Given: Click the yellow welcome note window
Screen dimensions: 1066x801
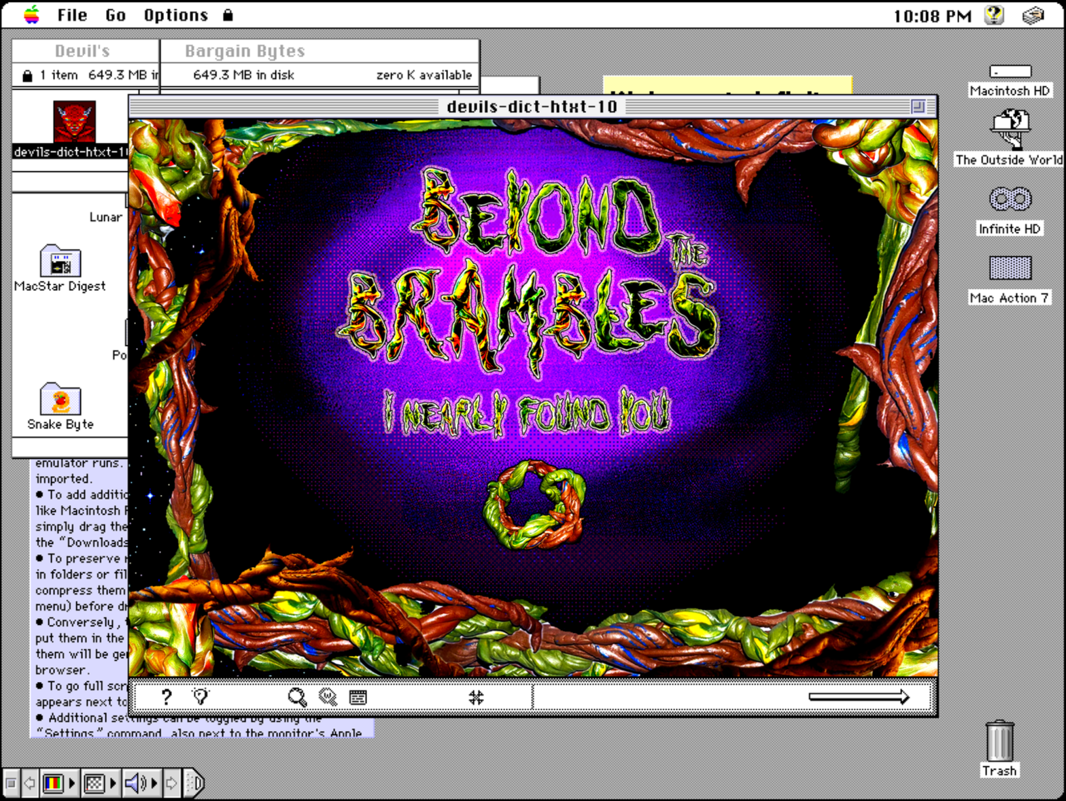Looking at the screenshot, I should tap(727, 85).
